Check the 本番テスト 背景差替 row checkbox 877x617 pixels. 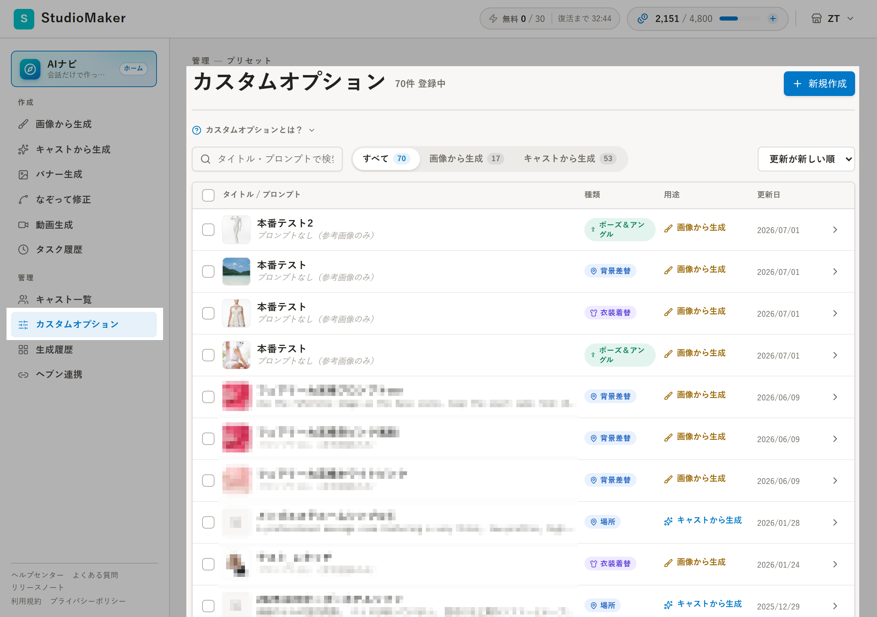(x=208, y=271)
